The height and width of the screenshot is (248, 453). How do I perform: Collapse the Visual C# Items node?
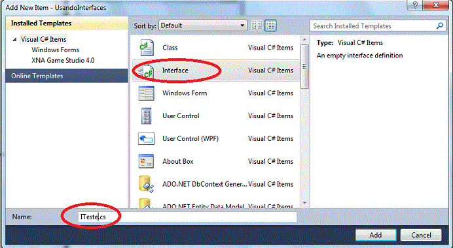click(14, 39)
